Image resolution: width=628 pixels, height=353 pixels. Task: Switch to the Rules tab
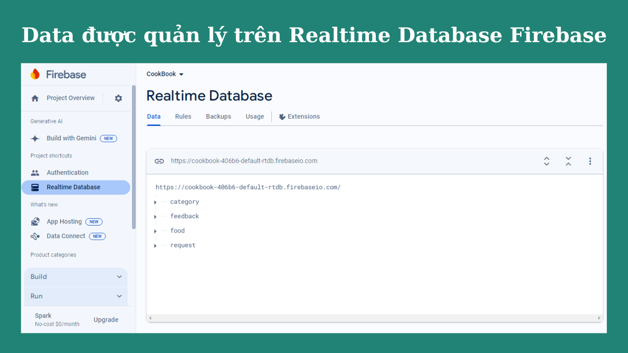pyautogui.click(x=183, y=117)
